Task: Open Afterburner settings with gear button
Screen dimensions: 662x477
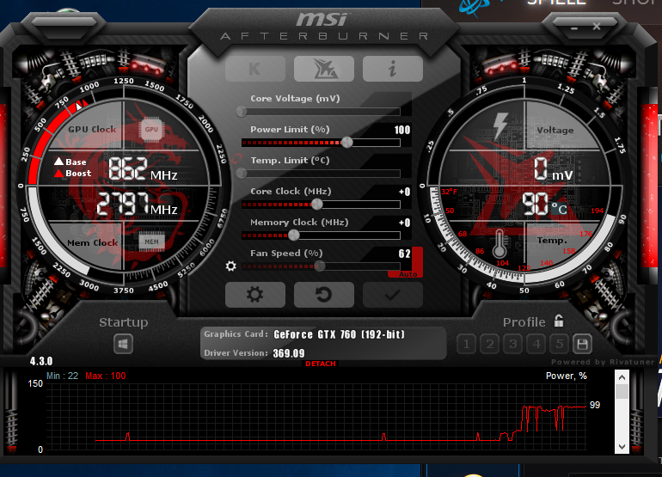Action: [x=255, y=295]
